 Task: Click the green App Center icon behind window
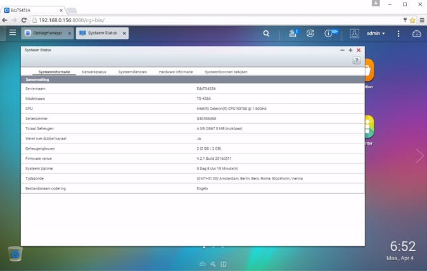(x=369, y=126)
